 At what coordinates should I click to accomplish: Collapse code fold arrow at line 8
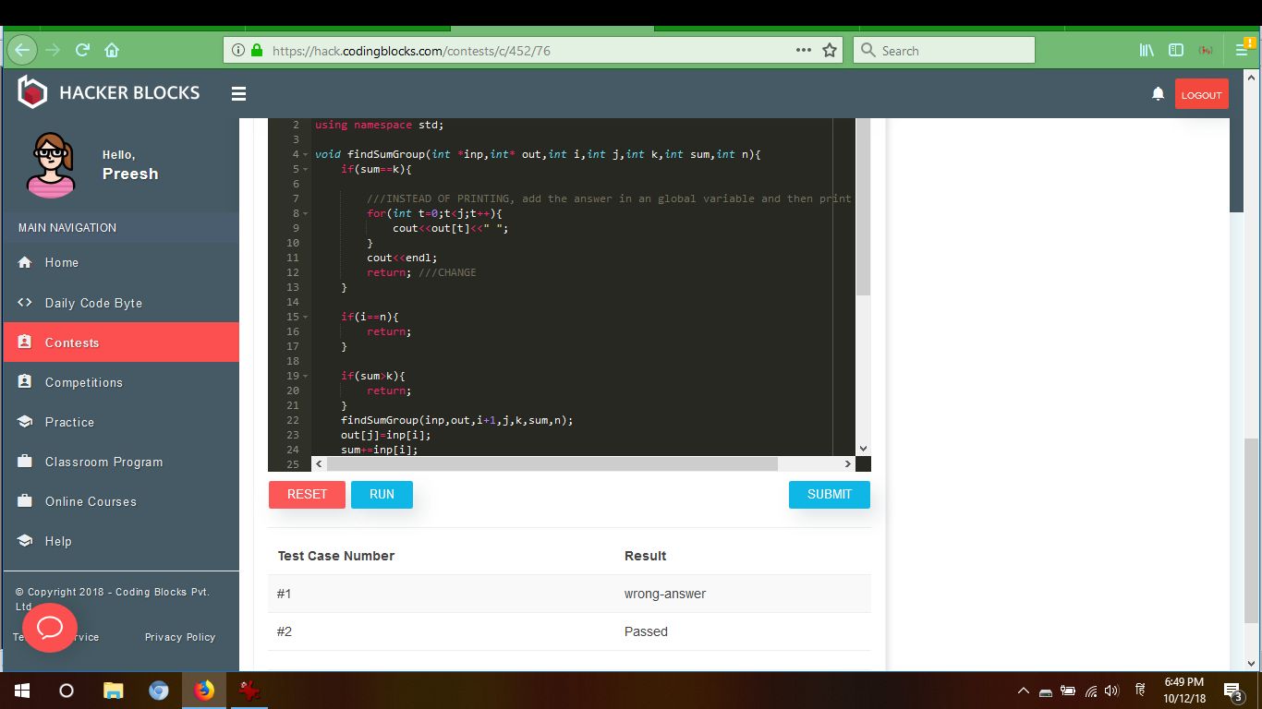click(306, 214)
